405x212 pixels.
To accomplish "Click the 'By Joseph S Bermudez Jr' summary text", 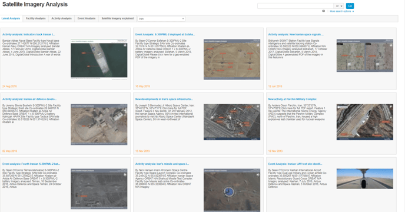I will (x=165, y=112).
